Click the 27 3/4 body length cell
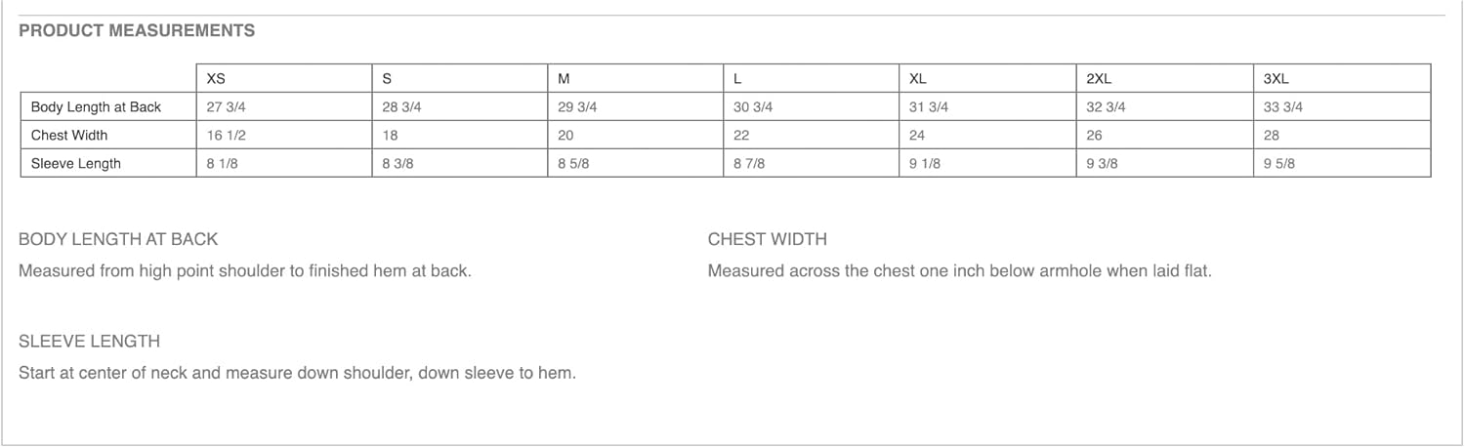The height and width of the screenshot is (448, 1465). click(226, 107)
